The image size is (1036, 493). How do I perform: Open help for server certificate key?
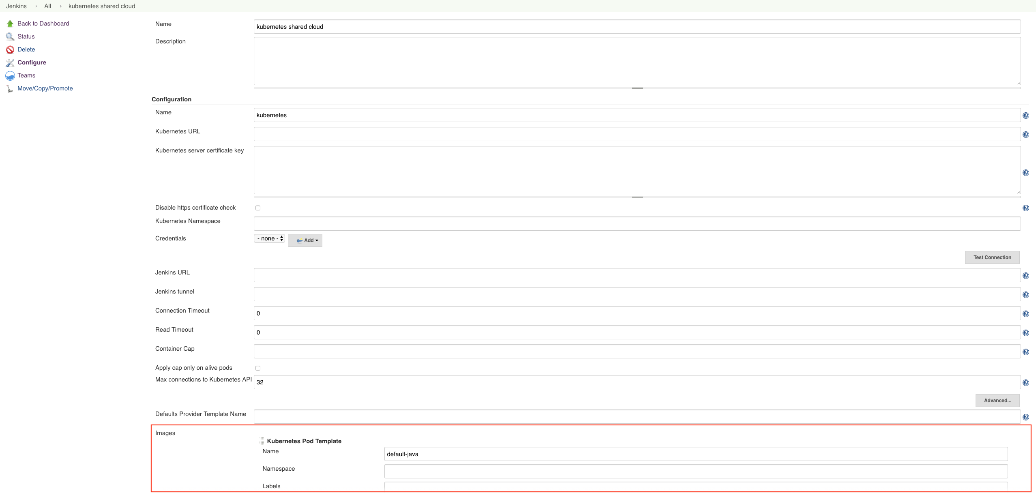pyautogui.click(x=1026, y=173)
